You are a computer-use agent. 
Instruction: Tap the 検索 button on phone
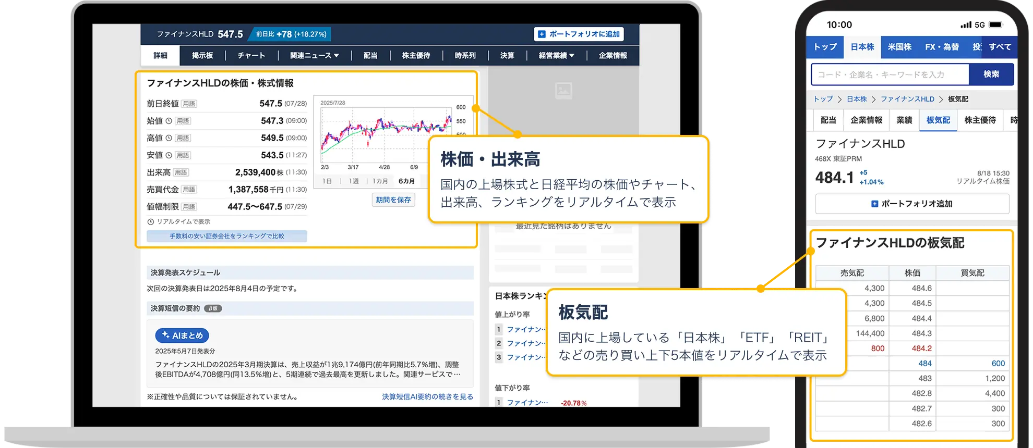[991, 74]
